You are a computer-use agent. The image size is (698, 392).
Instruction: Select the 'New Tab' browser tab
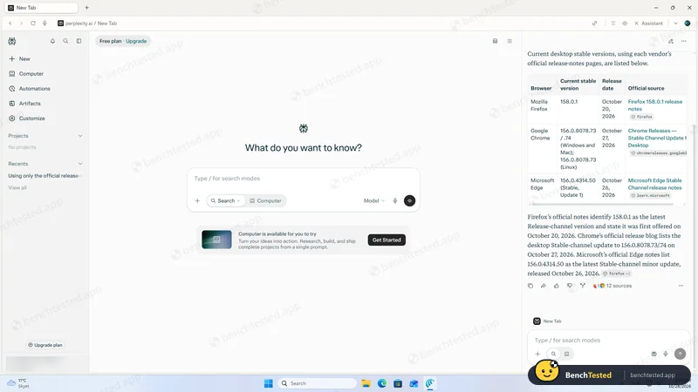point(41,8)
